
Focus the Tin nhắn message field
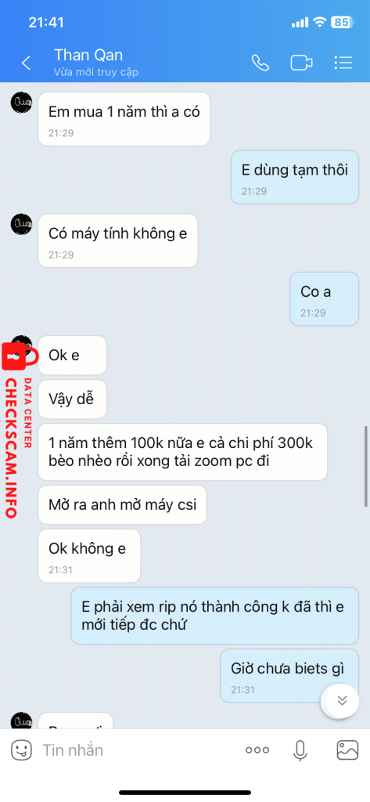(138, 750)
